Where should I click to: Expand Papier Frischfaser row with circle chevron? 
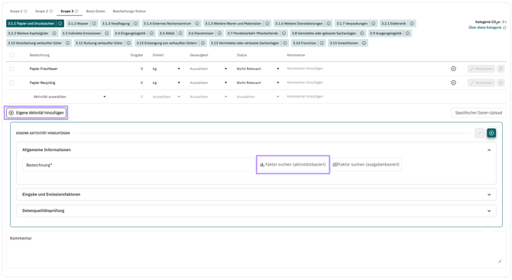point(453,69)
